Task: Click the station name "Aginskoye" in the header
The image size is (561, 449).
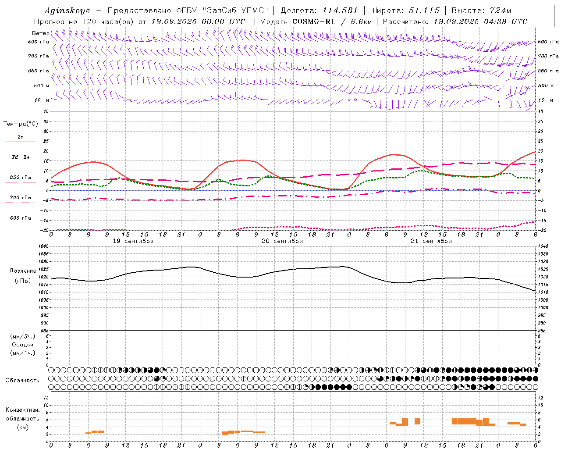Action: 67,11
